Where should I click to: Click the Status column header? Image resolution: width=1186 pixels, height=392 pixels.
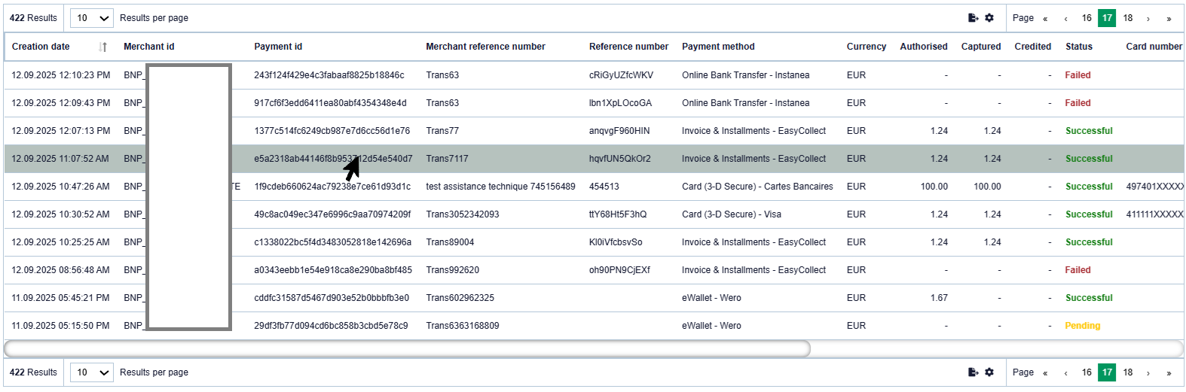coord(1078,47)
